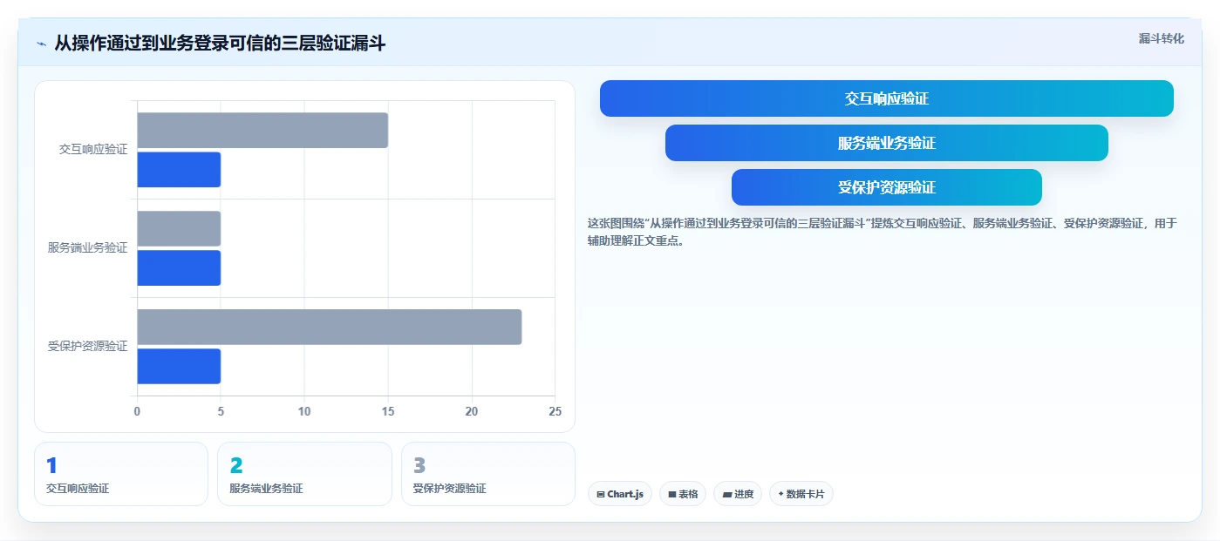This screenshot has height=541, width=1220.
Task: Click the 受保护资源验证 y-axis label
Action: pyautogui.click(x=88, y=347)
